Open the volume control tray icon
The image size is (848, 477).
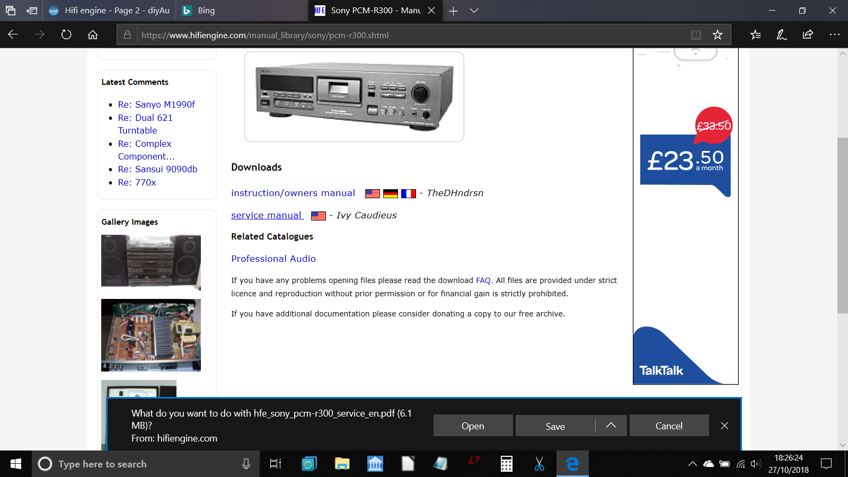tap(756, 464)
